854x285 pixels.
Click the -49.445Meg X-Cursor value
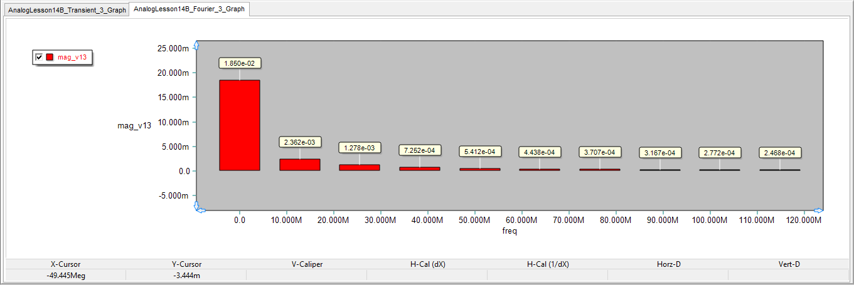[x=65, y=275]
